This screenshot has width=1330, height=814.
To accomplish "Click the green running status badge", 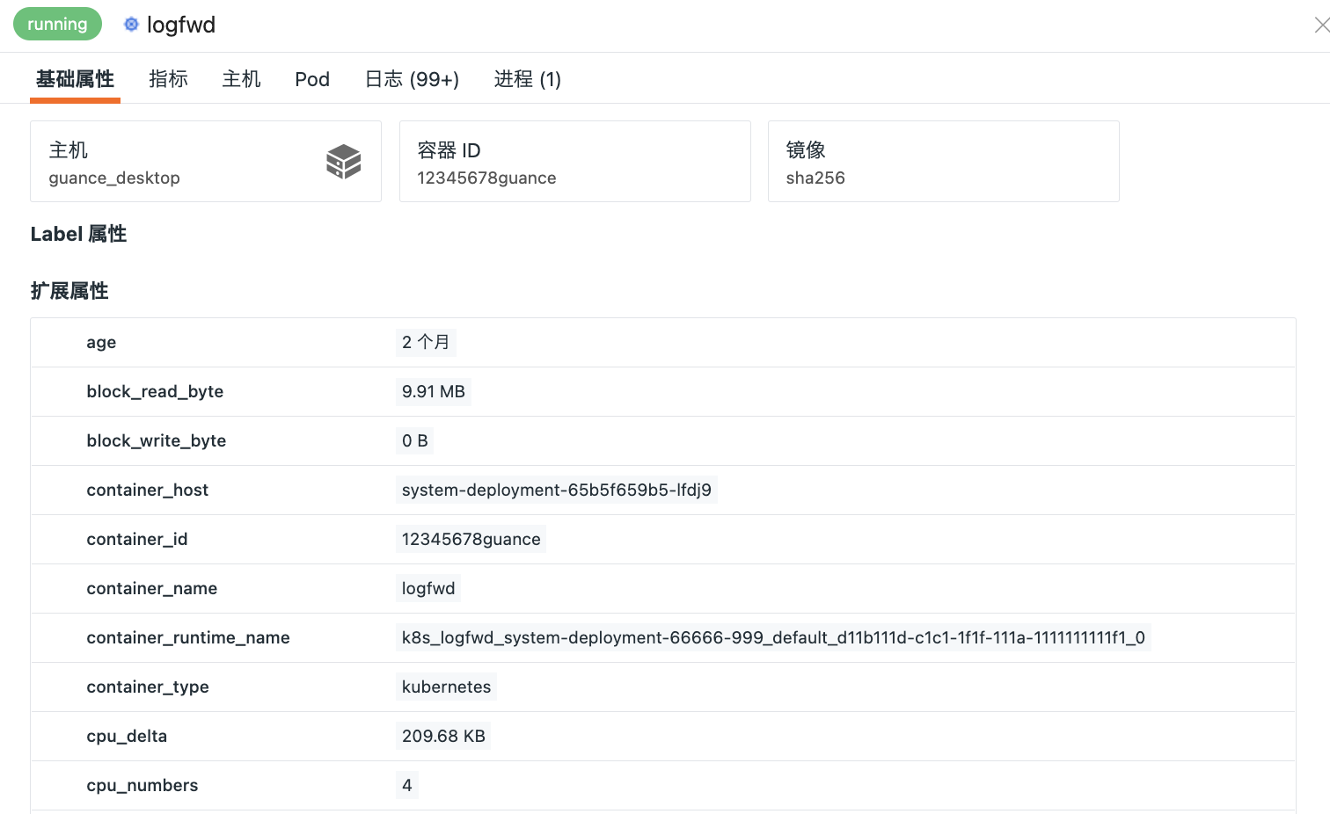I will (x=57, y=25).
